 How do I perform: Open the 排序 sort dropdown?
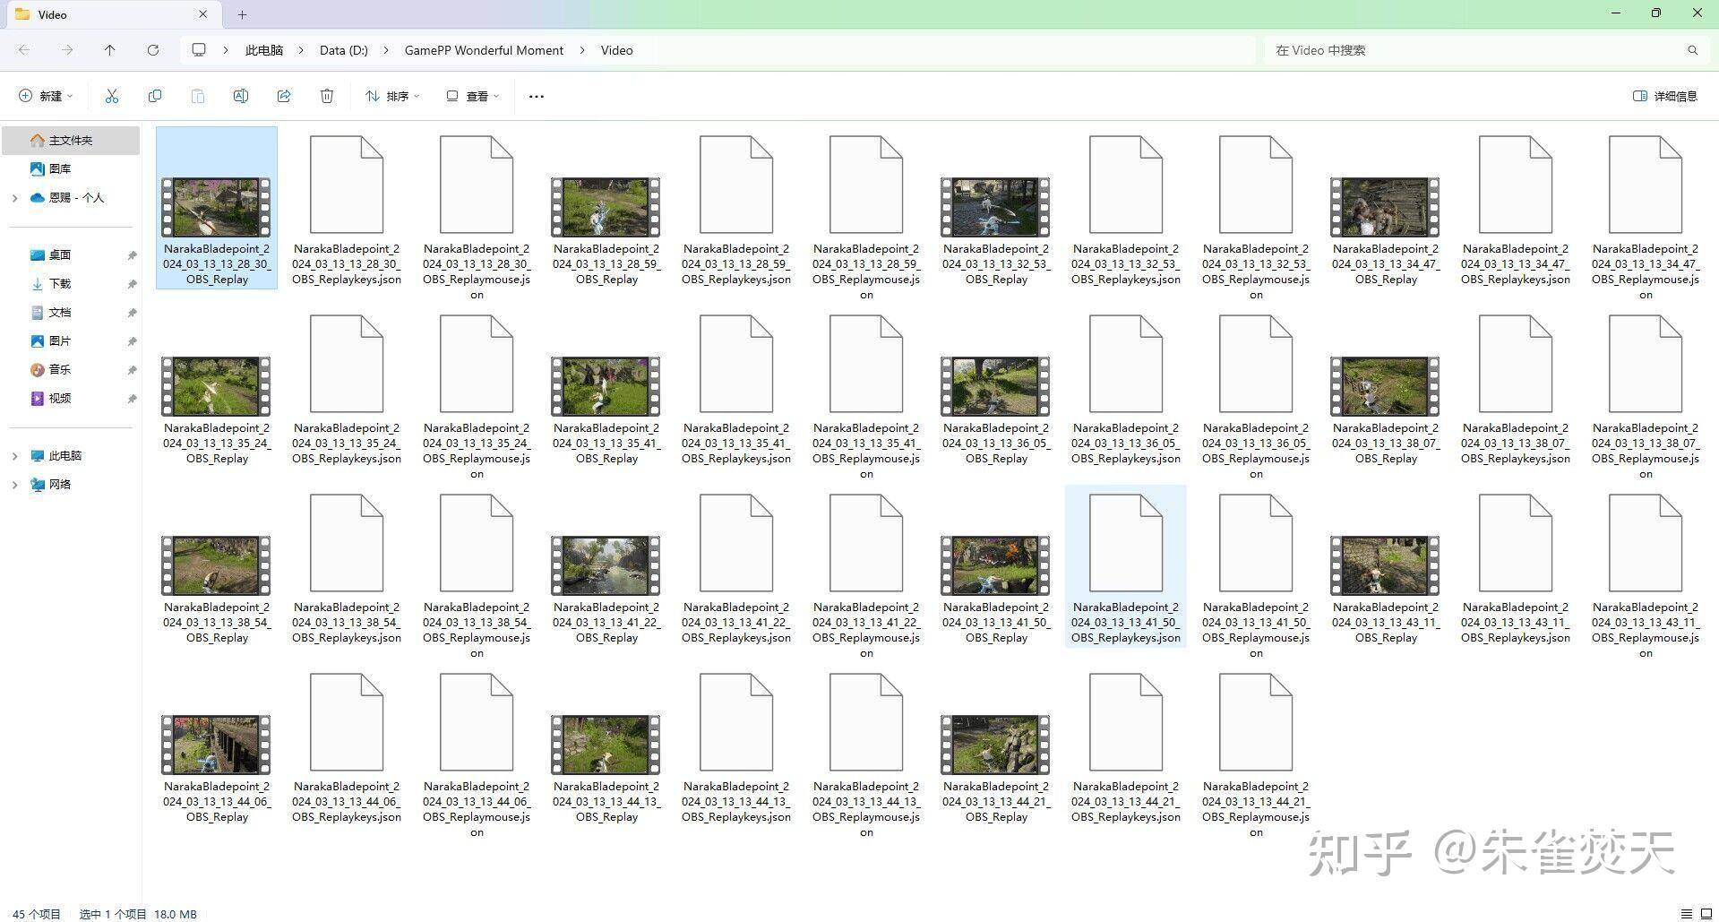point(392,96)
